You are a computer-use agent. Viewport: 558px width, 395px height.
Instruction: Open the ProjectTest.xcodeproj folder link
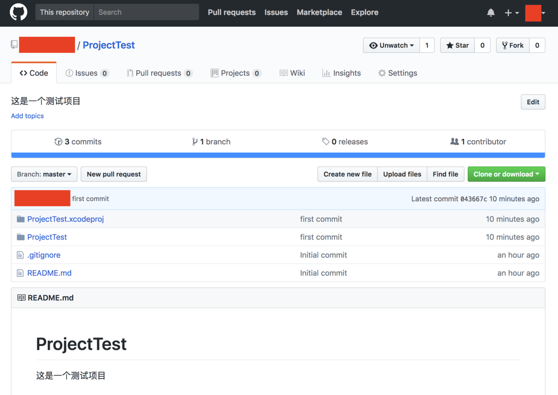coord(66,219)
